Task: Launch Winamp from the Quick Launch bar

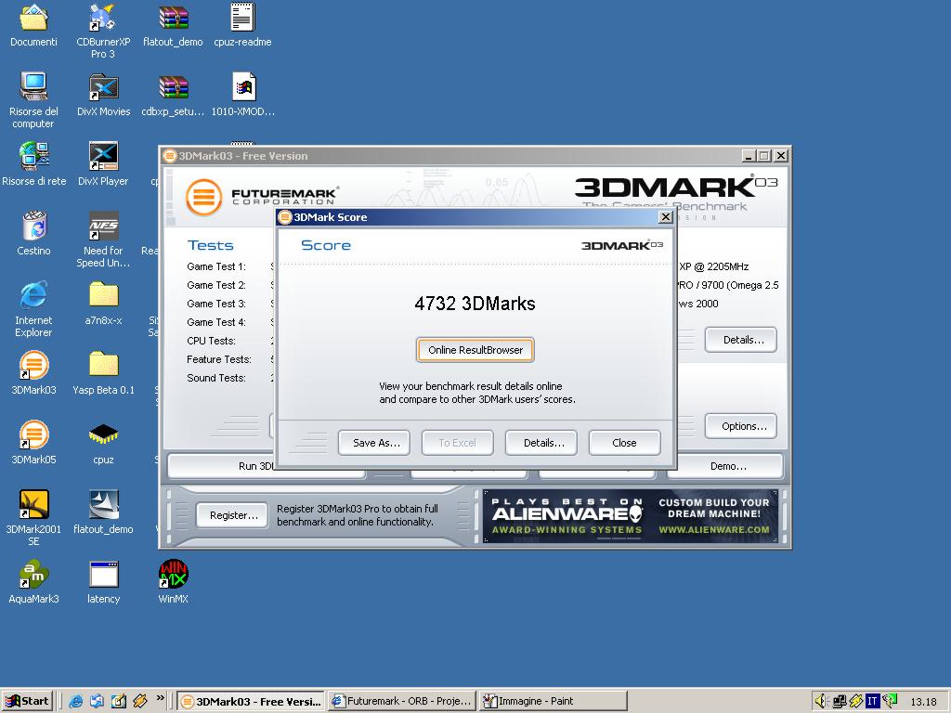Action: point(140,701)
